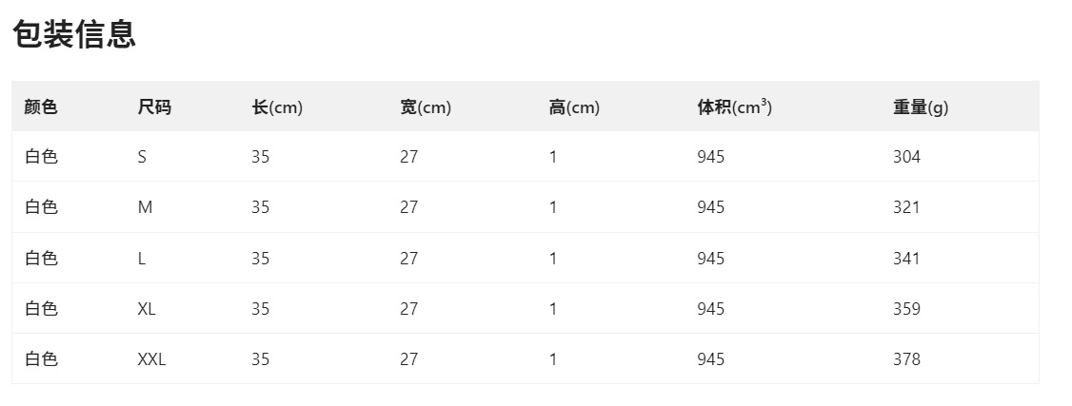Select weight value 359
Image resolution: width=1072 pixels, height=406 pixels.
click(906, 309)
